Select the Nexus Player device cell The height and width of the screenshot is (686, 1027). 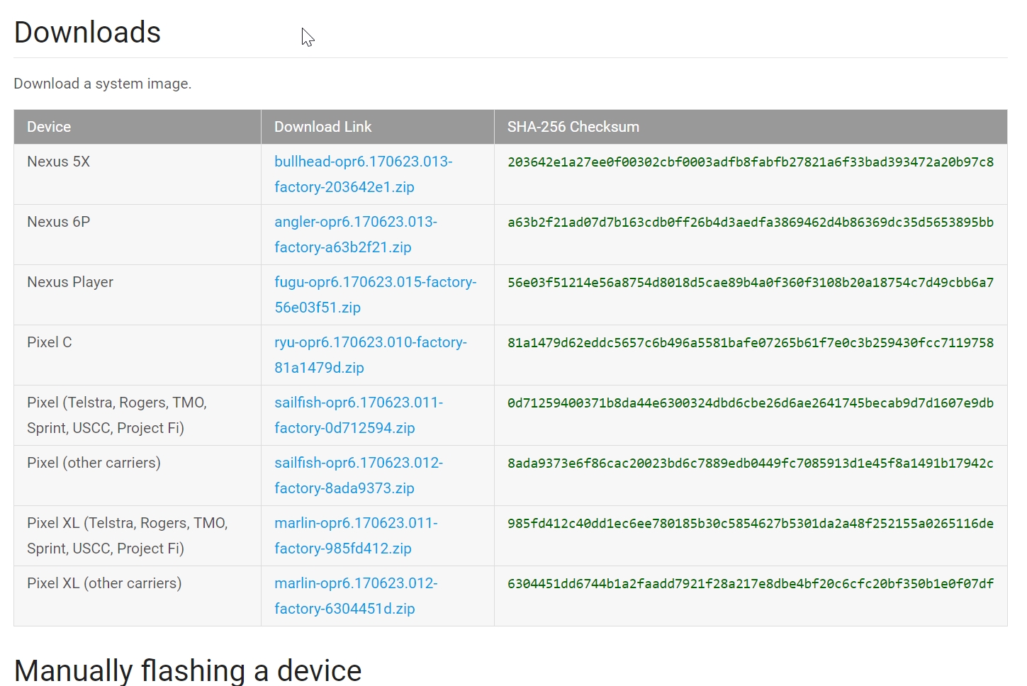coord(138,295)
